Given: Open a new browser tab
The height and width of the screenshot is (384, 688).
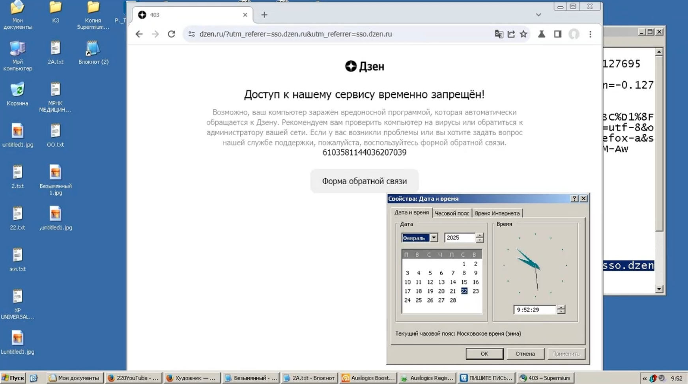Looking at the screenshot, I should click(x=264, y=15).
